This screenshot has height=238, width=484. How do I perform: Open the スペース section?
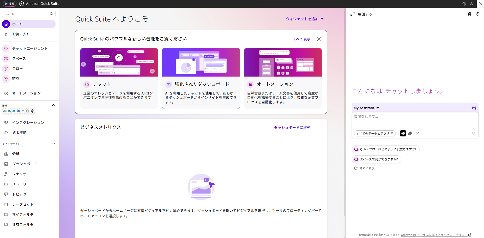coord(19,58)
